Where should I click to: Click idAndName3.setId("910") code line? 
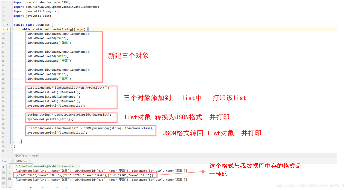48,74
